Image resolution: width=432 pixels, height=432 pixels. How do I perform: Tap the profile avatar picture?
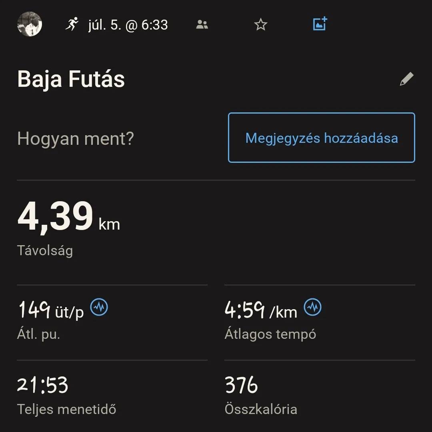tap(30, 24)
